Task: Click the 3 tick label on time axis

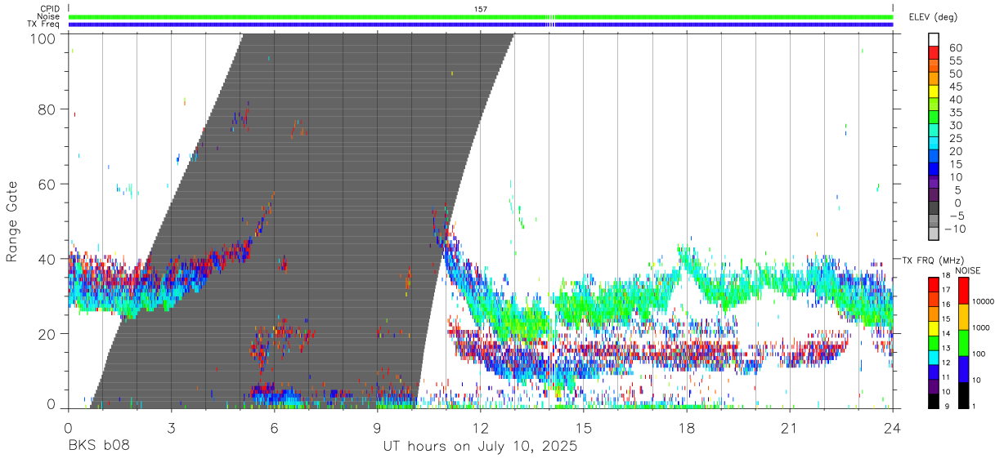Action: tap(171, 428)
